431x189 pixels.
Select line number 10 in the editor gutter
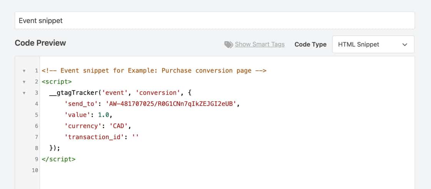tap(35, 170)
